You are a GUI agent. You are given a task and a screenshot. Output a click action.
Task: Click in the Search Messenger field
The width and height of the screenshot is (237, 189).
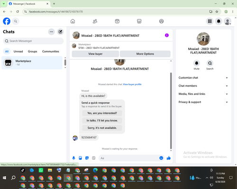pyautogui.click(x=33, y=41)
